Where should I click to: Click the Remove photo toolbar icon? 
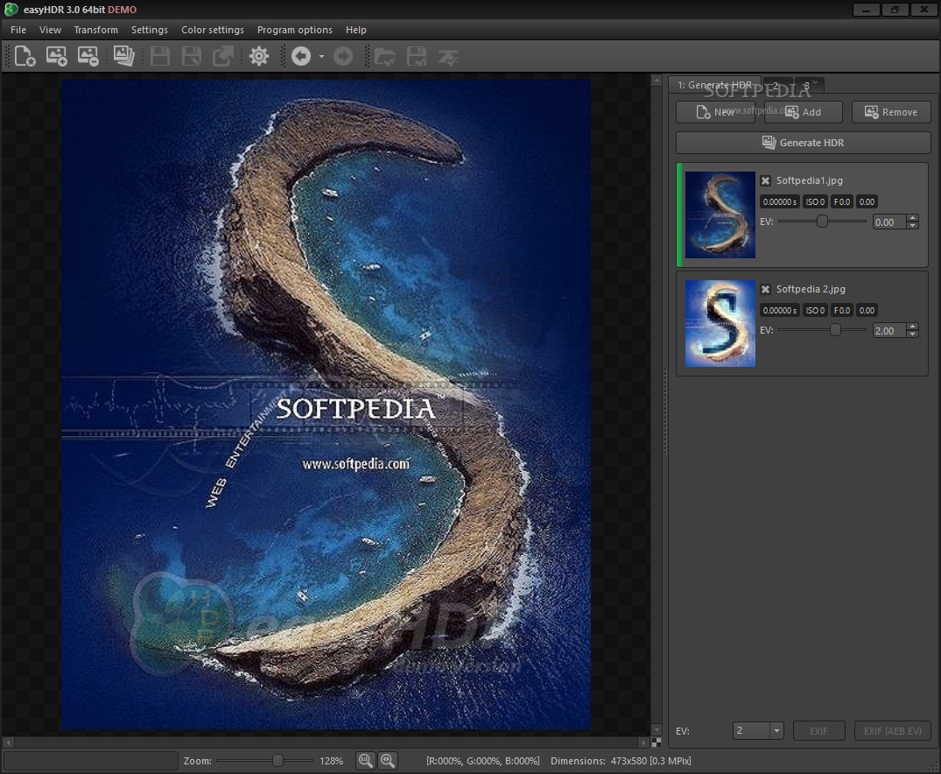coord(88,56)
